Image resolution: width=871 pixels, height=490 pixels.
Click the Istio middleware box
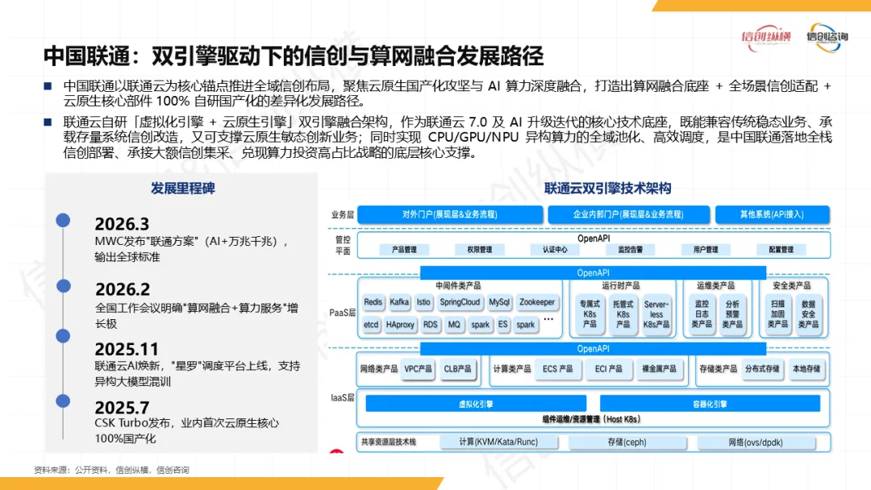(423, 302)
